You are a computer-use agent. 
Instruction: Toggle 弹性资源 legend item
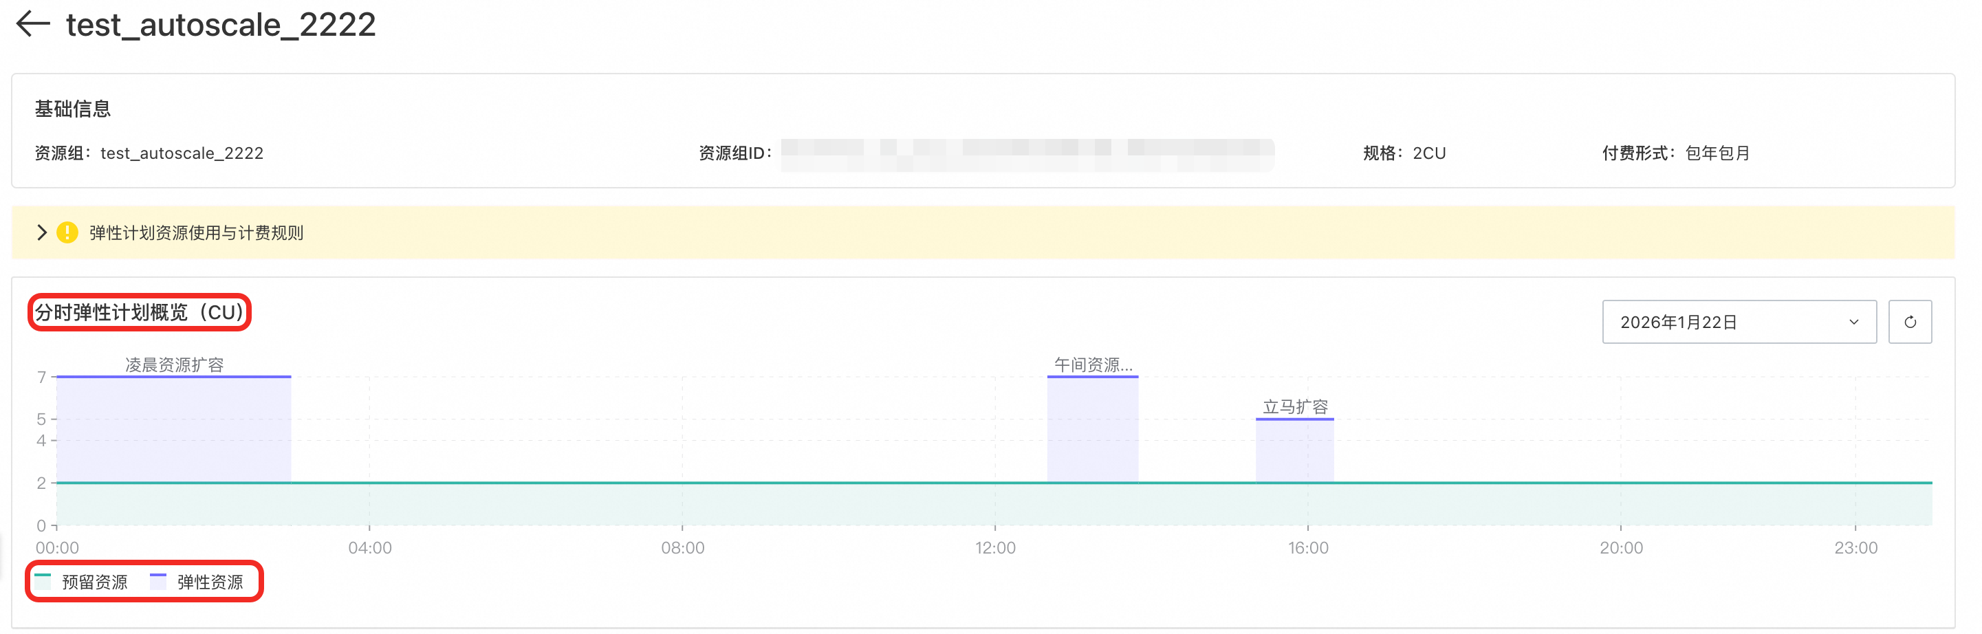[x=197, y=582]
